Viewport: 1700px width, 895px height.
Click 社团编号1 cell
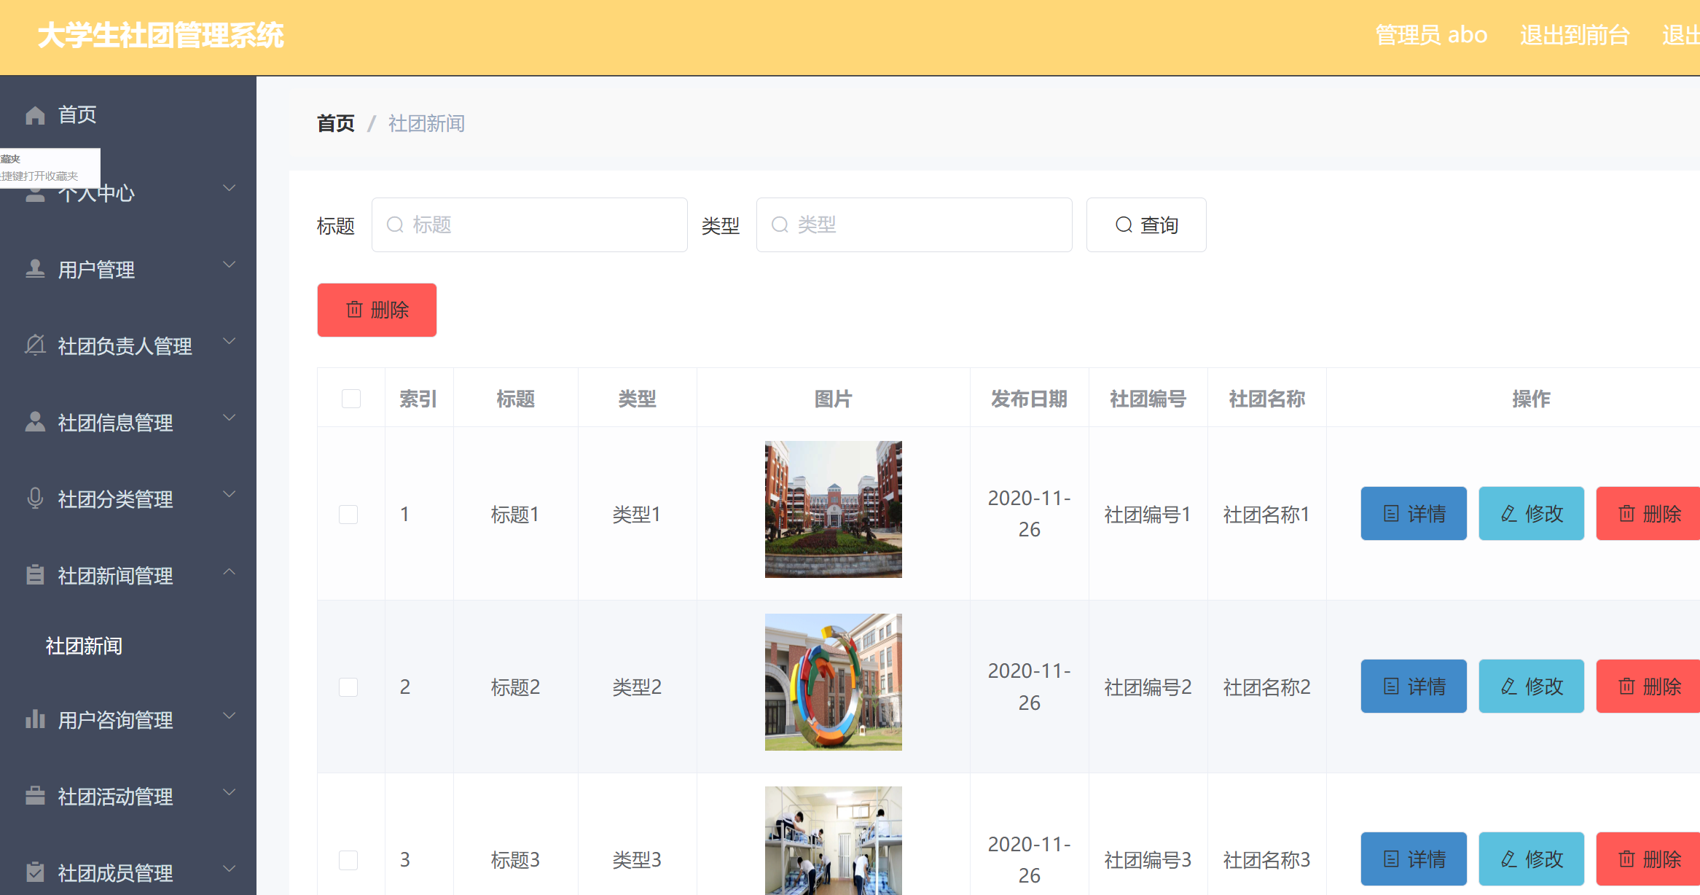1148,515
